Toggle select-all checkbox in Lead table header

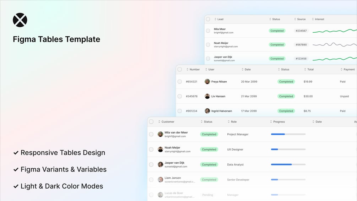coord(208,19)
